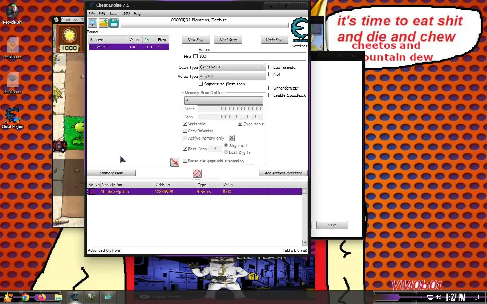Screen dimensions: 487x304
Task: Open the memory region 'All' dropdown
Action: pos(224,100)
